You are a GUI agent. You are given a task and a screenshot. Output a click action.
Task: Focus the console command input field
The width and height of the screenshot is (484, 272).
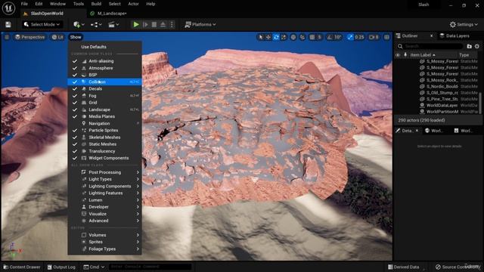[x=150, y=267]
